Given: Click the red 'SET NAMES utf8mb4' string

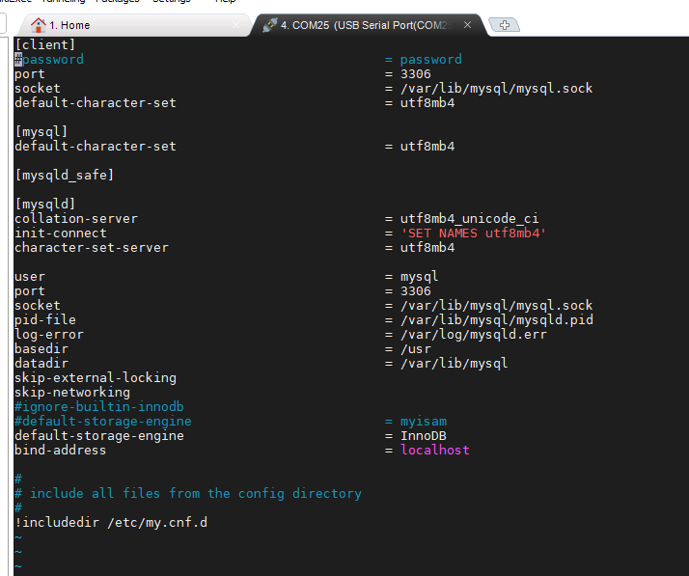Looking at the screenshot, I should [473, 233].
